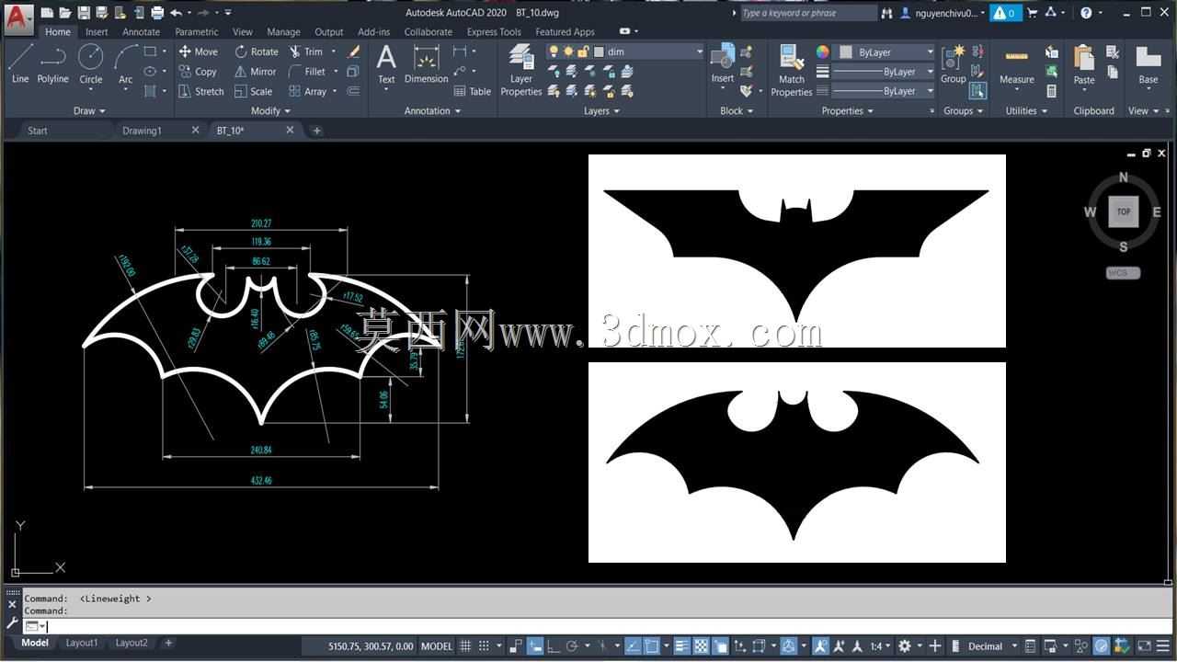
Task: Expand the Layers panel
Action: (x=601, y=110)
